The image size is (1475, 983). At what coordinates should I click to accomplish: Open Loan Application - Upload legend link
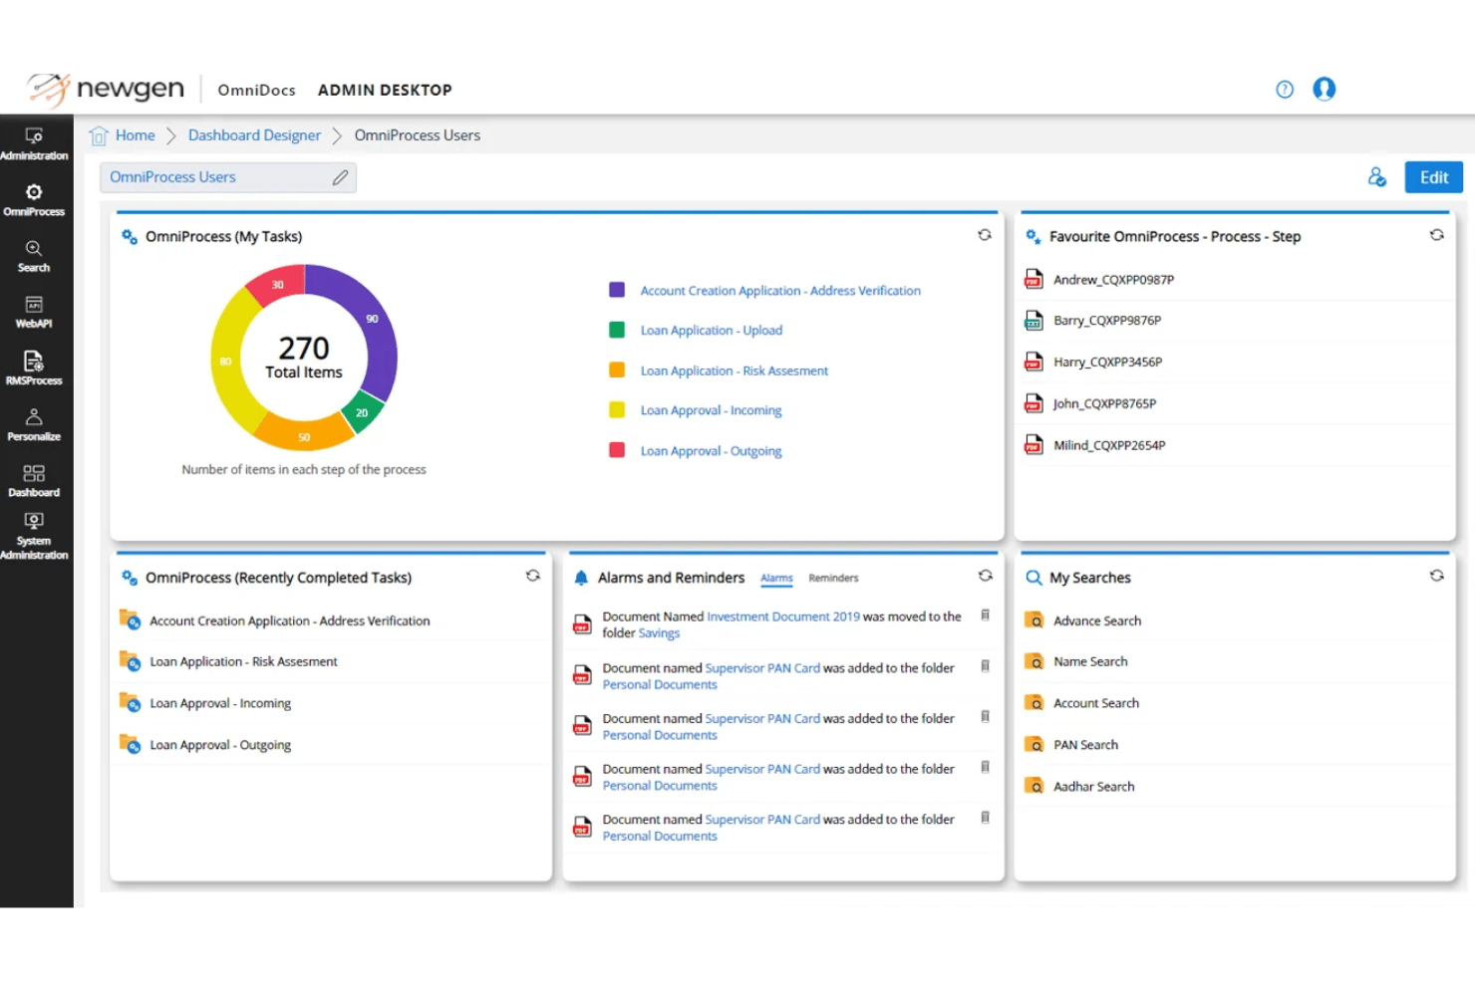[x=711, y=331]
